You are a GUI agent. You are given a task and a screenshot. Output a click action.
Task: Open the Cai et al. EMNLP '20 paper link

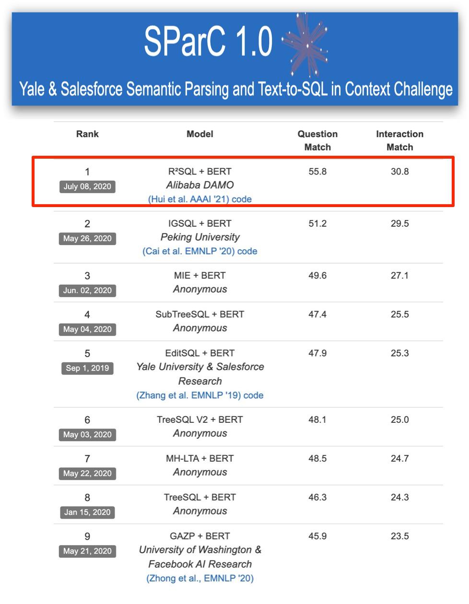coord(189,251)
